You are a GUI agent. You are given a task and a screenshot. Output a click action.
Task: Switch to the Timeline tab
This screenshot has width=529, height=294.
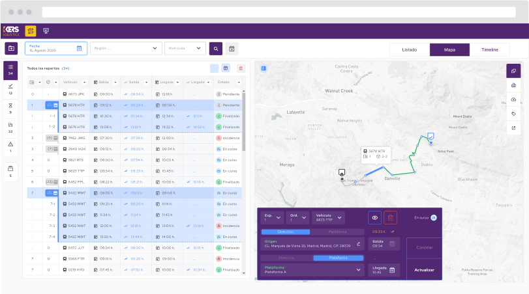[490, 49]
